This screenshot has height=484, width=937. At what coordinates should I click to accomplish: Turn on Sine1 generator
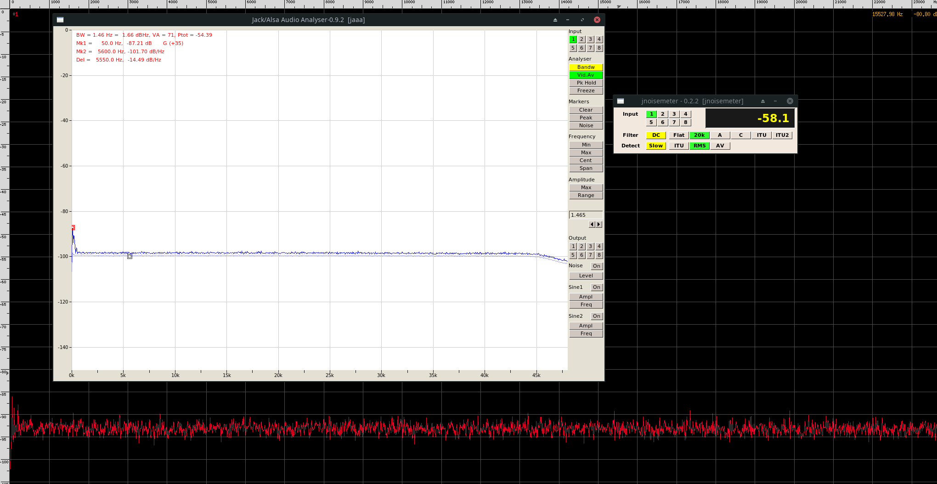pos(596,287)
